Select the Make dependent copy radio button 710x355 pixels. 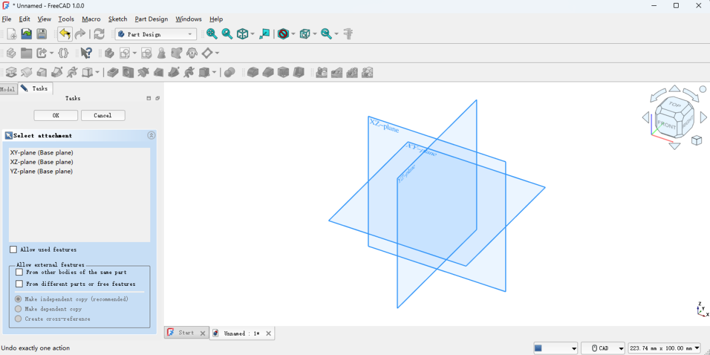point(18,309)
